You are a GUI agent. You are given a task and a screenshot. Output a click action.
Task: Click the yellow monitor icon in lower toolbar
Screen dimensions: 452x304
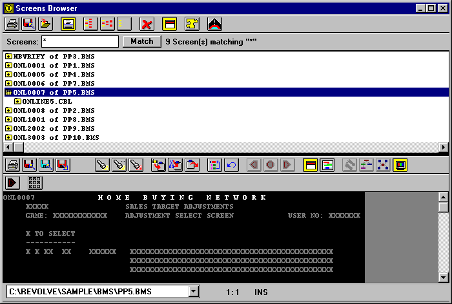(x=400, y=165)
